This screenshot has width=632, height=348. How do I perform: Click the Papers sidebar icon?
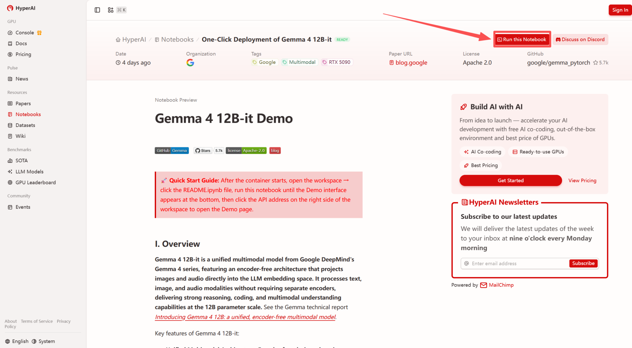(10, 103)
